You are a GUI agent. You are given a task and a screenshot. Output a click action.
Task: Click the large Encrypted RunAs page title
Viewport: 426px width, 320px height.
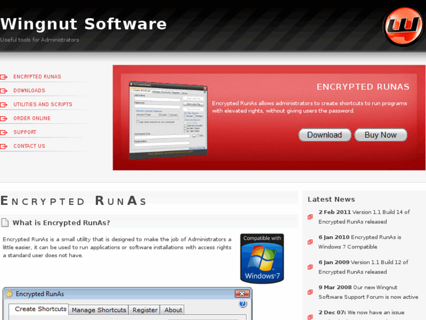point(73,201)
